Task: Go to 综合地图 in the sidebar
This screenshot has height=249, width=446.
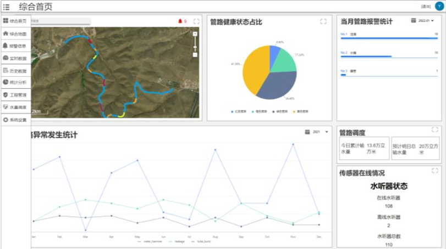Action: 15,33
